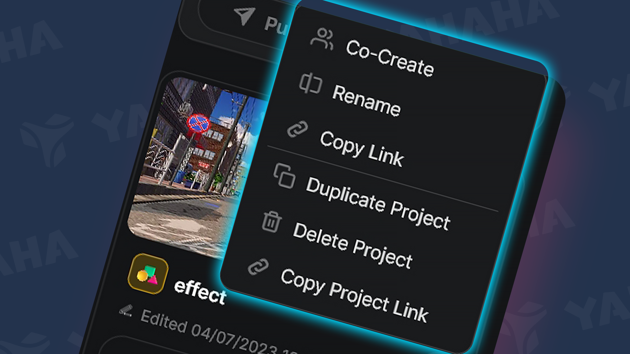Image resolution: width=630 pixels, height=354 pixels.
Task: Open the project thumbnail image
Action: [190, 154]
